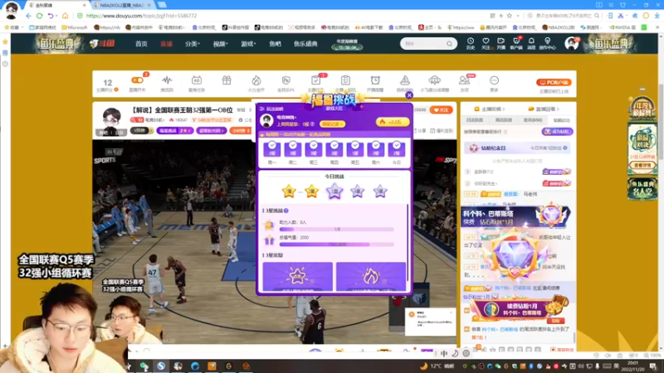This screenshot has height=373, width=664.
Task: Open the sailboat icon in streamer toolbar
Action: (x=405, y=82)
